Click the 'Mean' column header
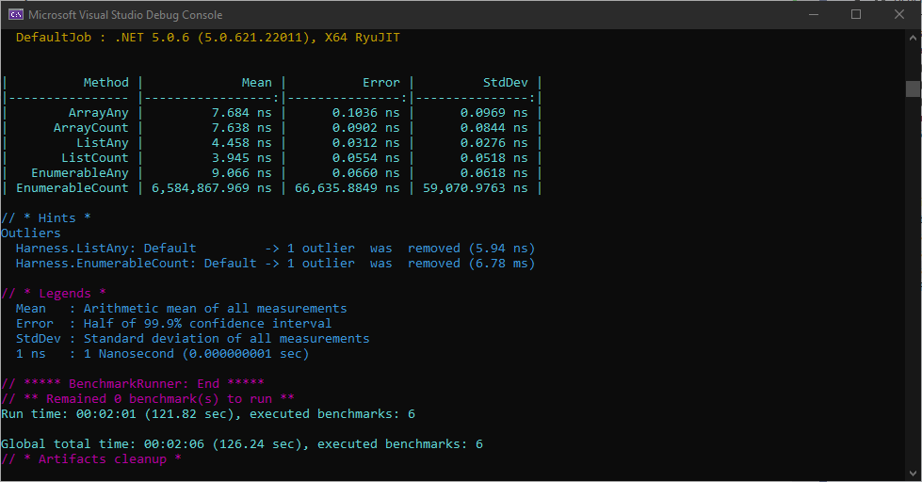This screenshot has height=482, width=922. click(x=256, y=82)
